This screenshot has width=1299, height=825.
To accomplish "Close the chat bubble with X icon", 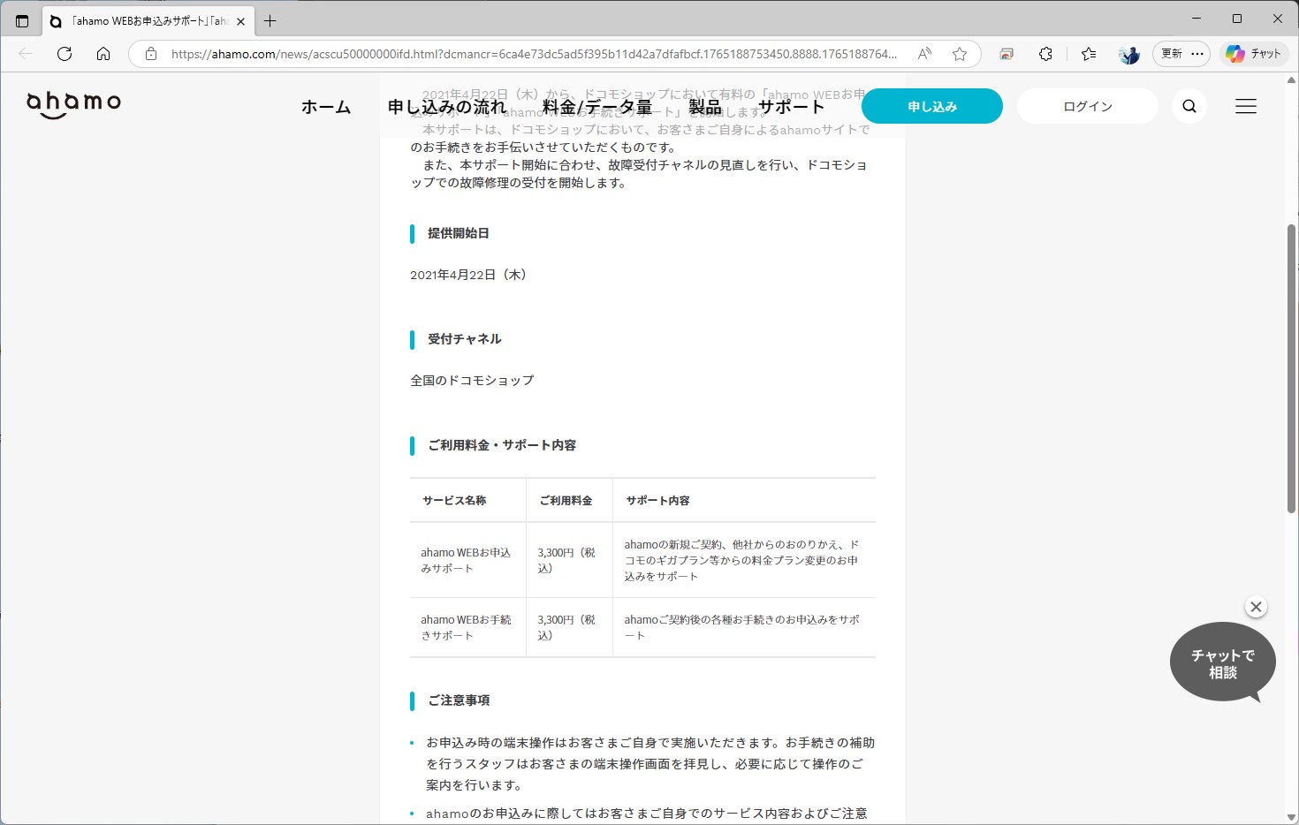I will click(x=1256, y=607).
